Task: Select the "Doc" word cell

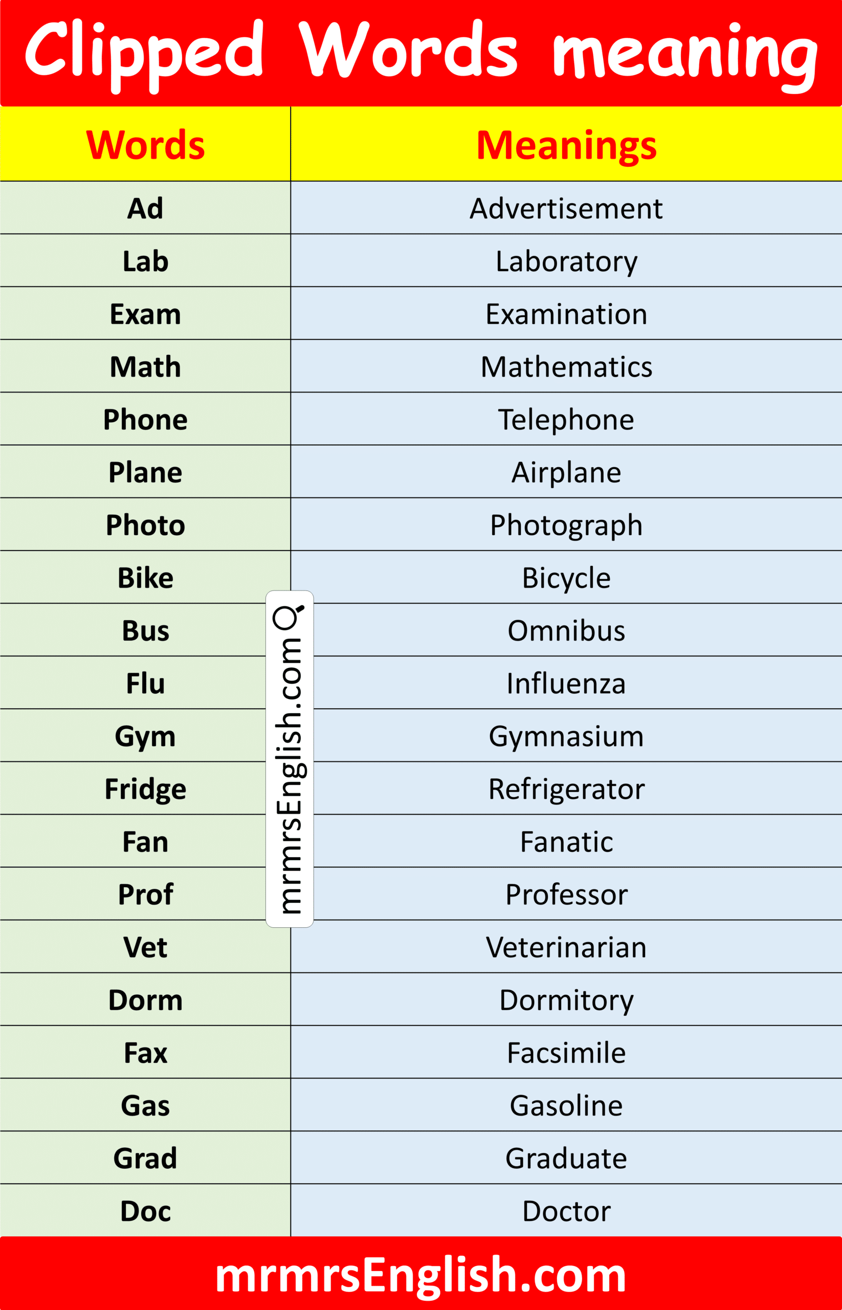Action: pos(145,1211)
